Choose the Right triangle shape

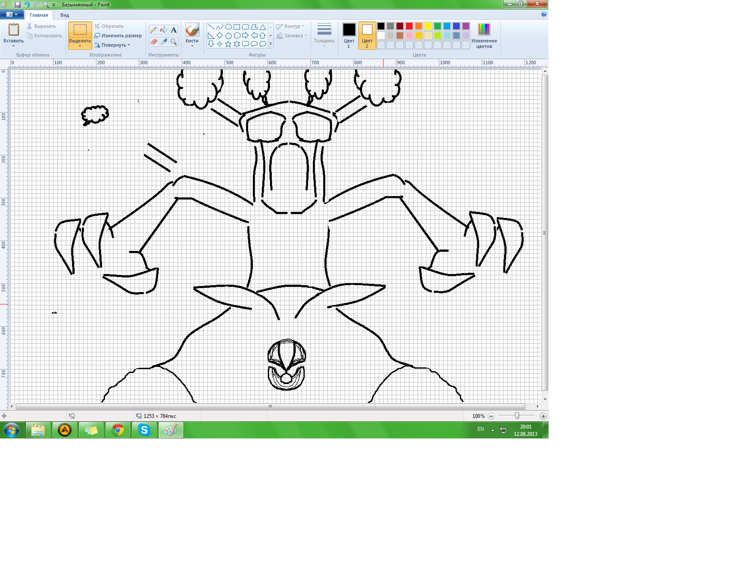211,36
